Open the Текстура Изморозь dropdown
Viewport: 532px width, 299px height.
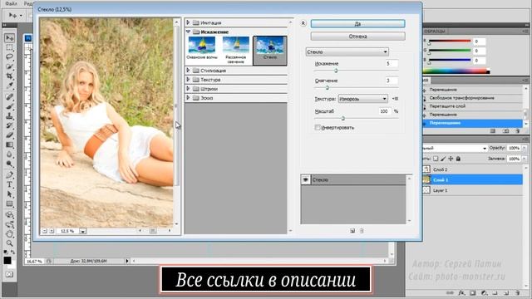tap(362, 99)
